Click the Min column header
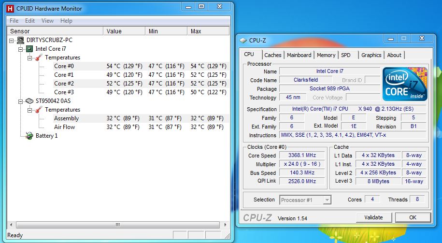Image resolution: width=442 pixels, height=243 pixels. point(166,31)
